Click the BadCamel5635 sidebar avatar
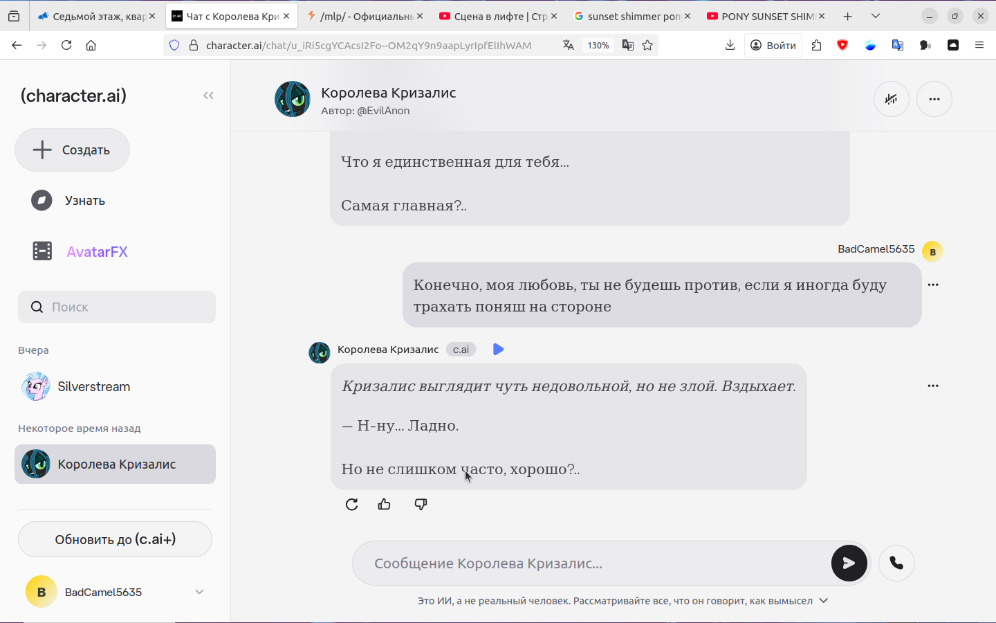Viewport: 996px width, 623px height. click(41, 592)
